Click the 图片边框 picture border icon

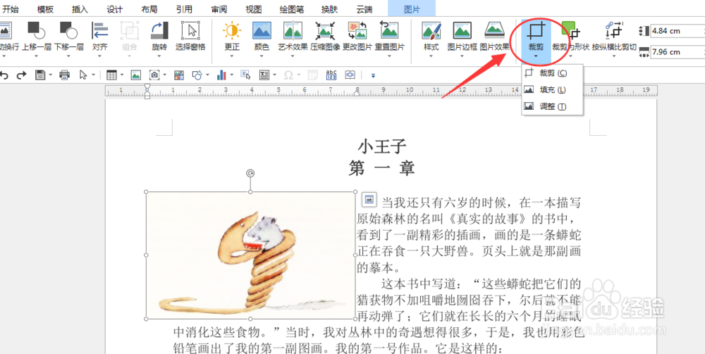click(x=462, y=30)
